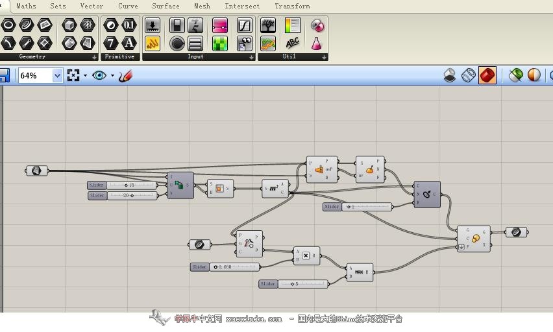
Task: Open the Maths tab
Action: [x=26, y=6]
